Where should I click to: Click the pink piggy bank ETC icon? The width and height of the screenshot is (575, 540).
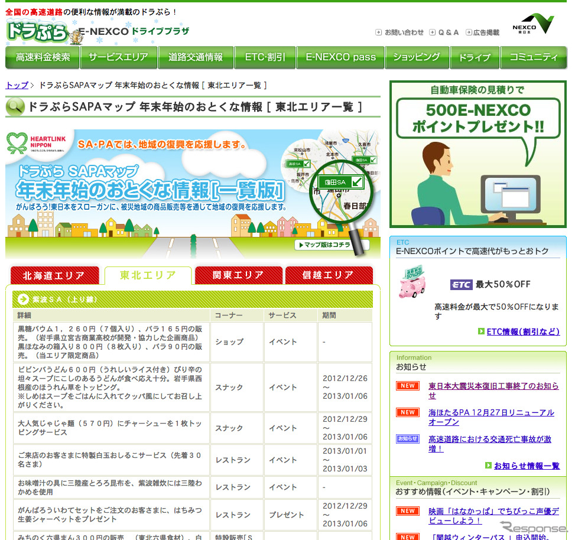[411, 285]
